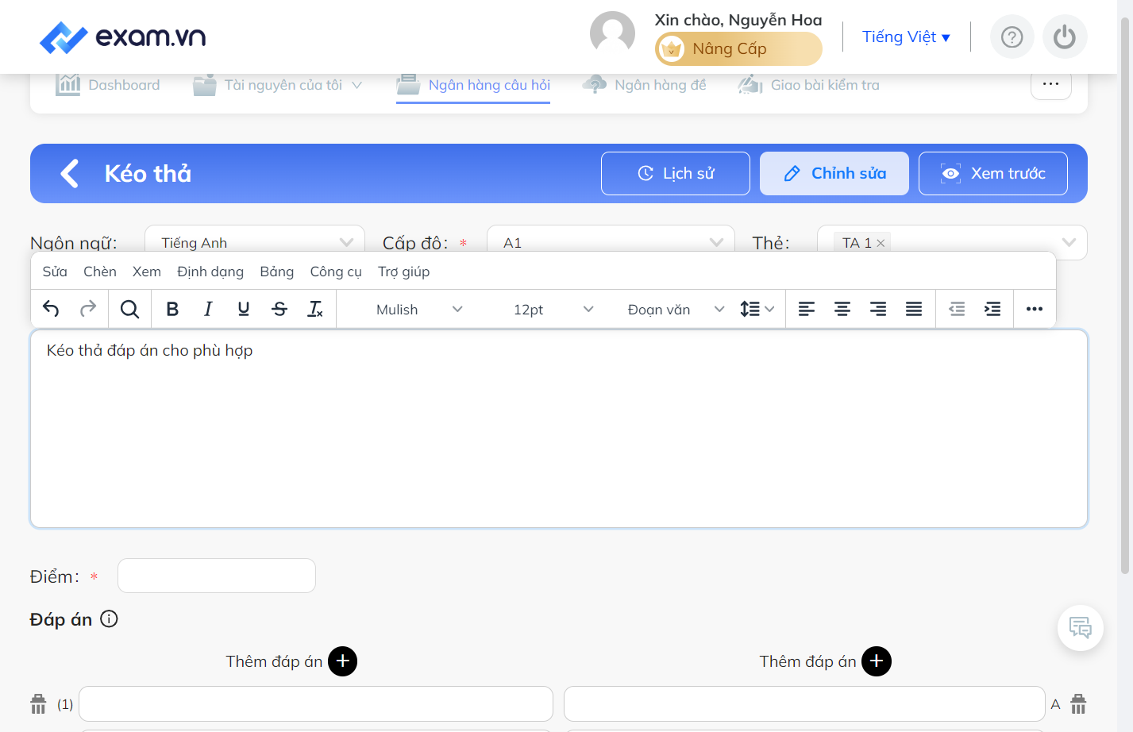The image size is (1133, 732).
Task: Open find and replace magnifier icon
Action: [x=129, y=309]
